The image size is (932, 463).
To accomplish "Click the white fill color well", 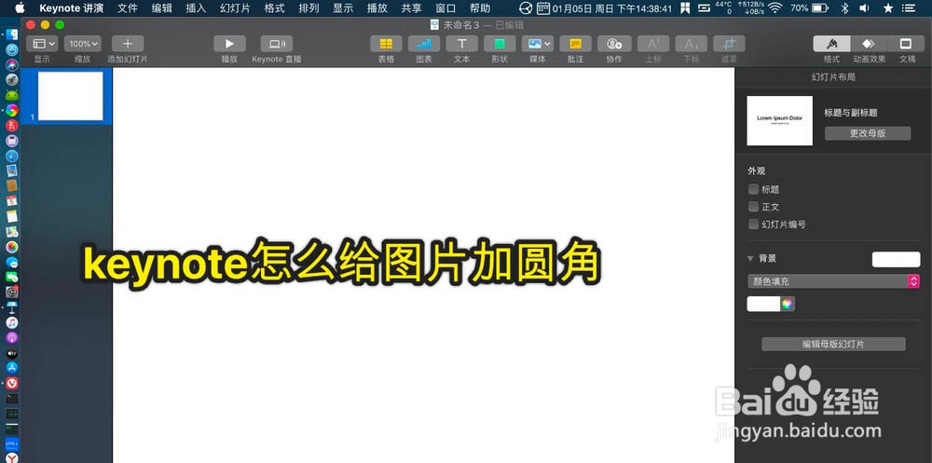I will [763, 304].
